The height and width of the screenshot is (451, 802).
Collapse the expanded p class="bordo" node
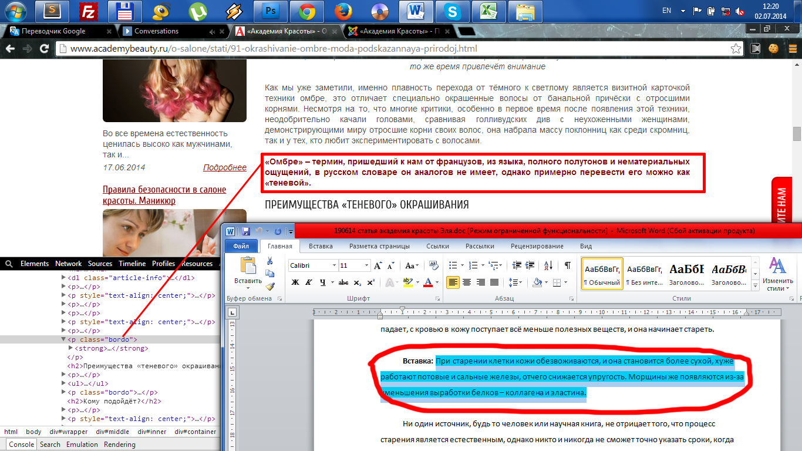pos(64,339)
